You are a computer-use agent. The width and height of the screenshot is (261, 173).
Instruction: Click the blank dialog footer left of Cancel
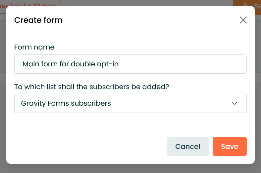tap(86, 146)
